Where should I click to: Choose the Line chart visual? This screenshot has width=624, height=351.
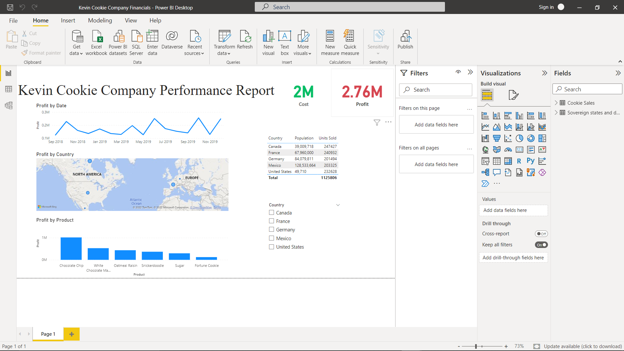485,127
